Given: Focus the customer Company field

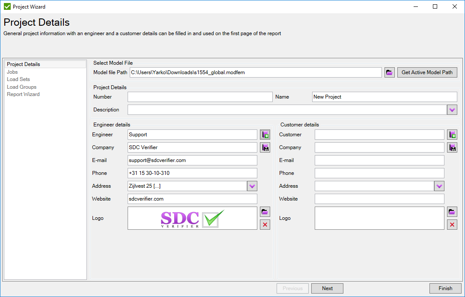Looking at the screenshot, I should (x=380, y=147).
